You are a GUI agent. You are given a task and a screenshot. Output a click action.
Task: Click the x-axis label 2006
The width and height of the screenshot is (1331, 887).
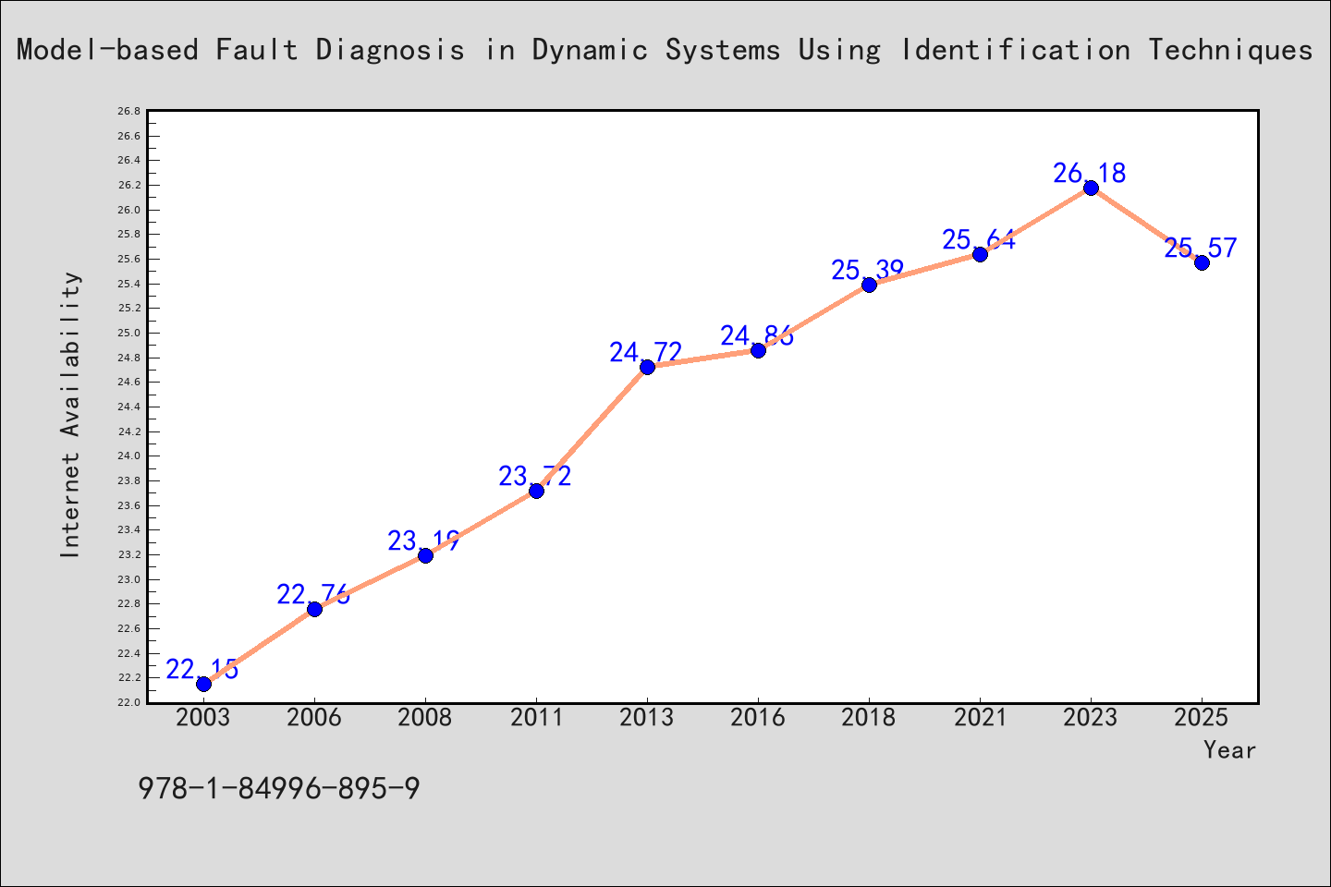pyautogui.click(x=314, y=718)
